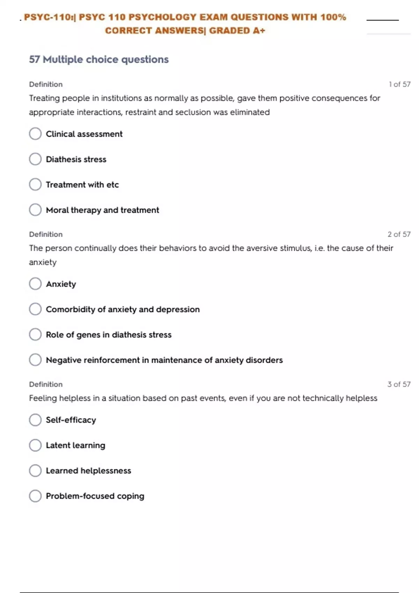Viewport: 419px width, 593px height.
Task: Select the Clinical assessment radio option
Action: click(35, 134)
